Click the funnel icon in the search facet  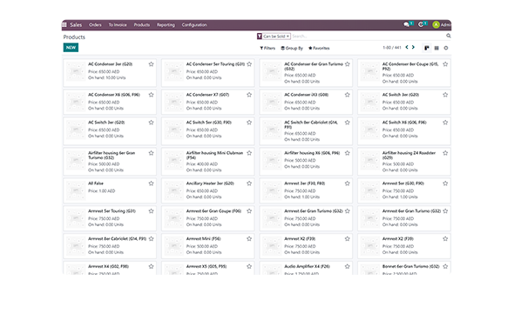(x=260, y=37)
